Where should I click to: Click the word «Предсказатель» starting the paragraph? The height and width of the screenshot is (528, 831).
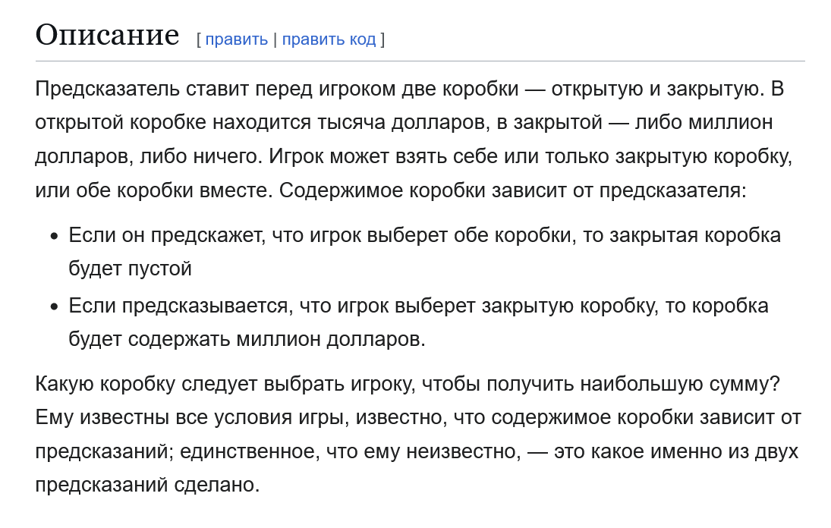(108, 89)
